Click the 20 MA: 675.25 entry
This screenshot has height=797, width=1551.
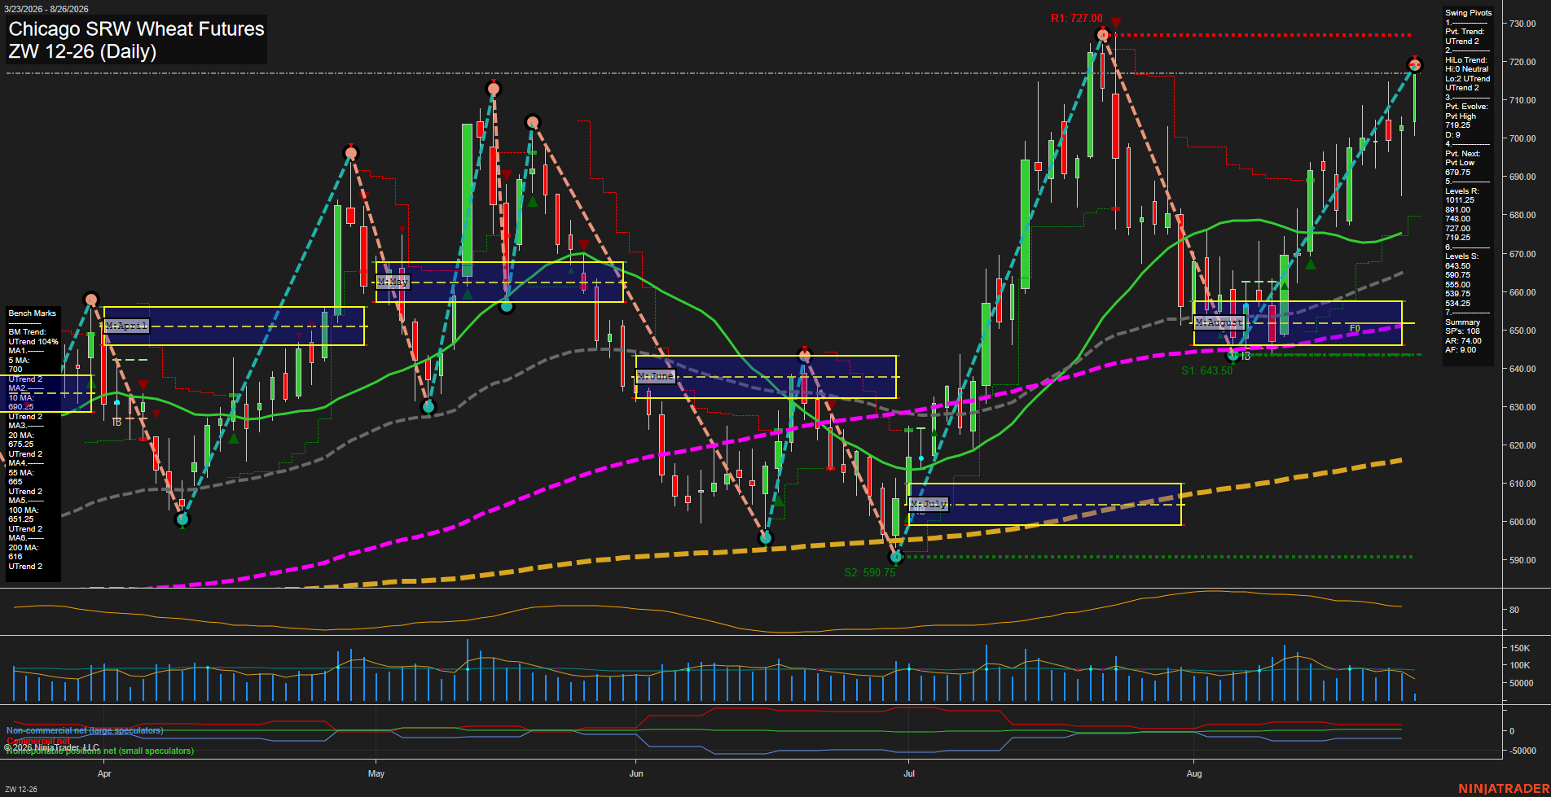(x=21, y=440)
